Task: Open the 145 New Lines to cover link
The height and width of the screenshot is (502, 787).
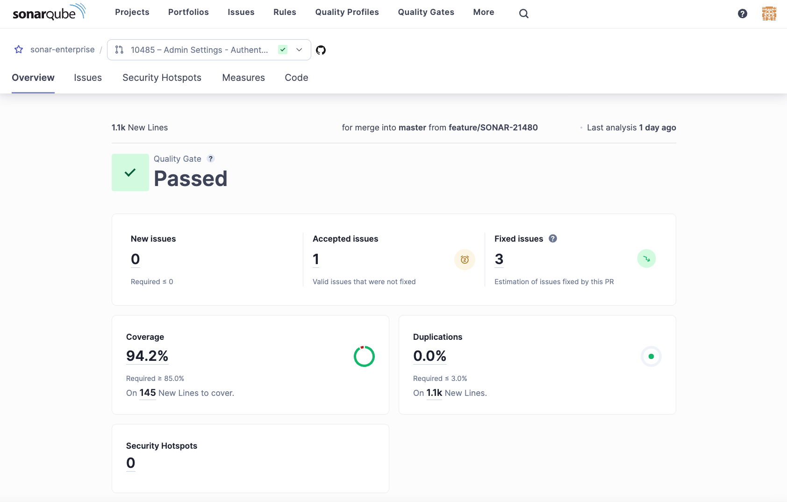Action: 148,393
